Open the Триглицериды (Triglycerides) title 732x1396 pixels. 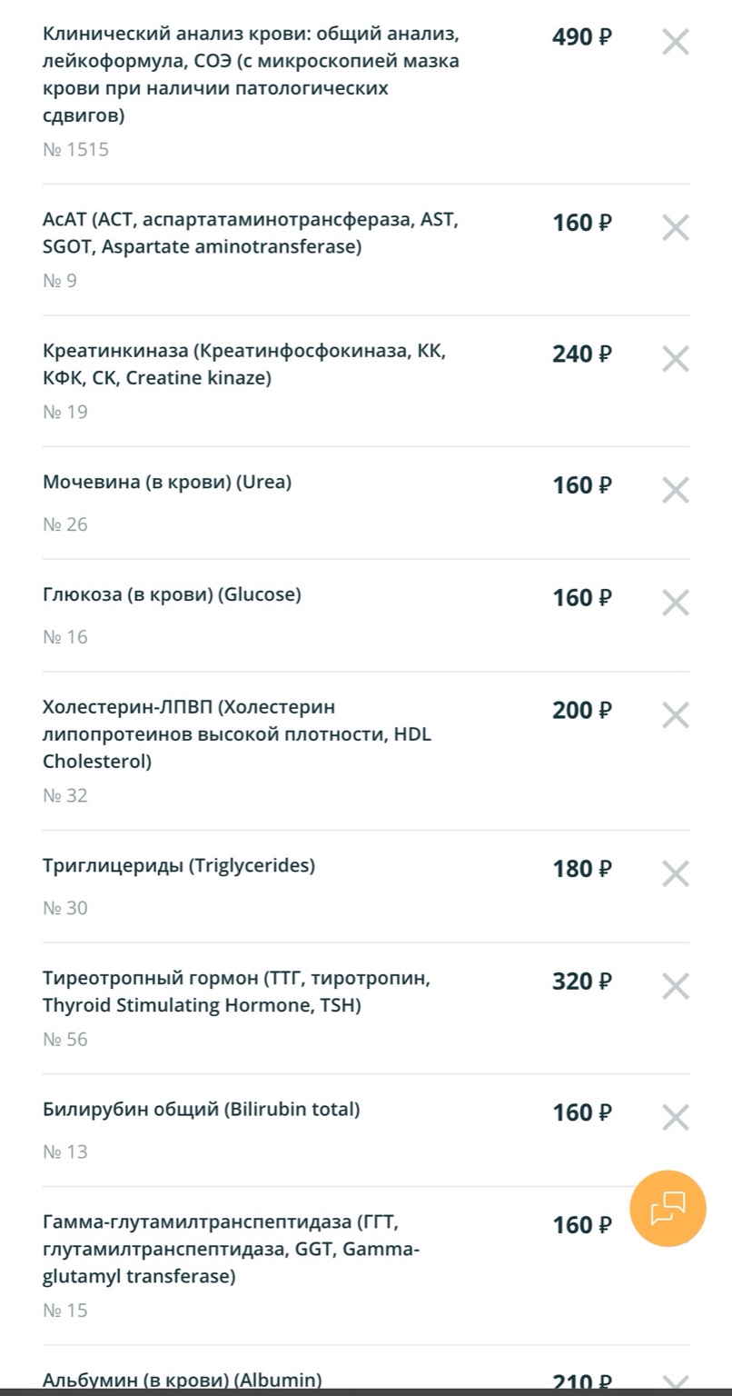[179, 866]
